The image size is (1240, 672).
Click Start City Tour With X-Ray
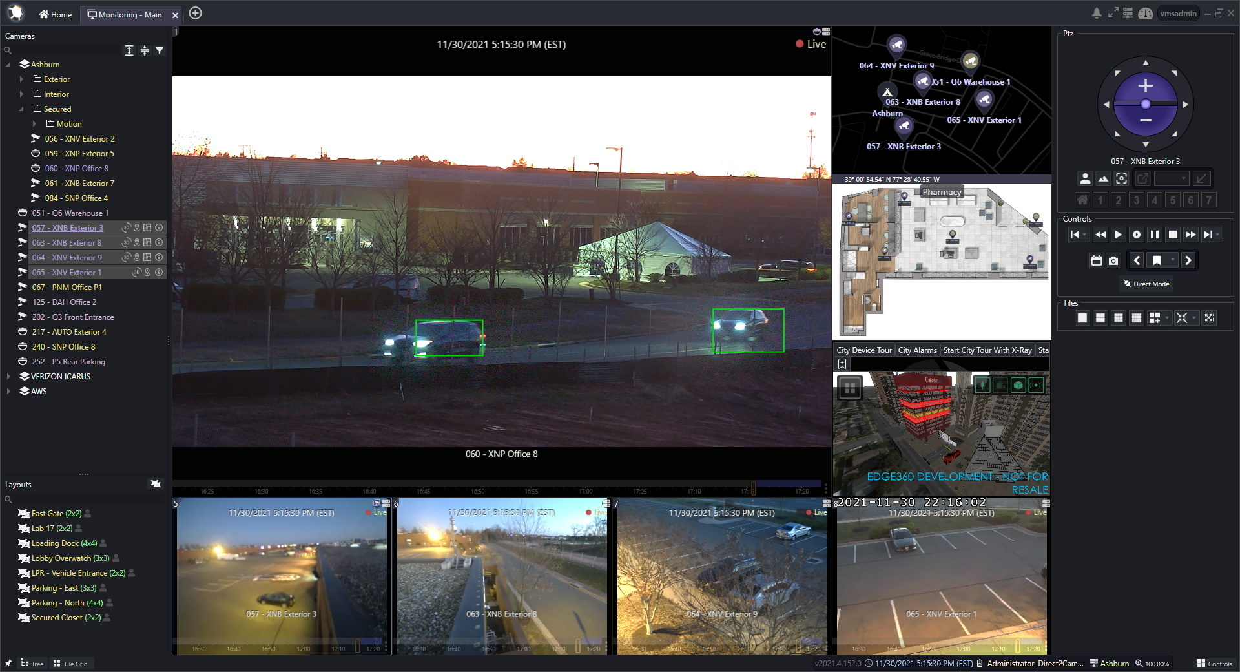click(987, 350)
